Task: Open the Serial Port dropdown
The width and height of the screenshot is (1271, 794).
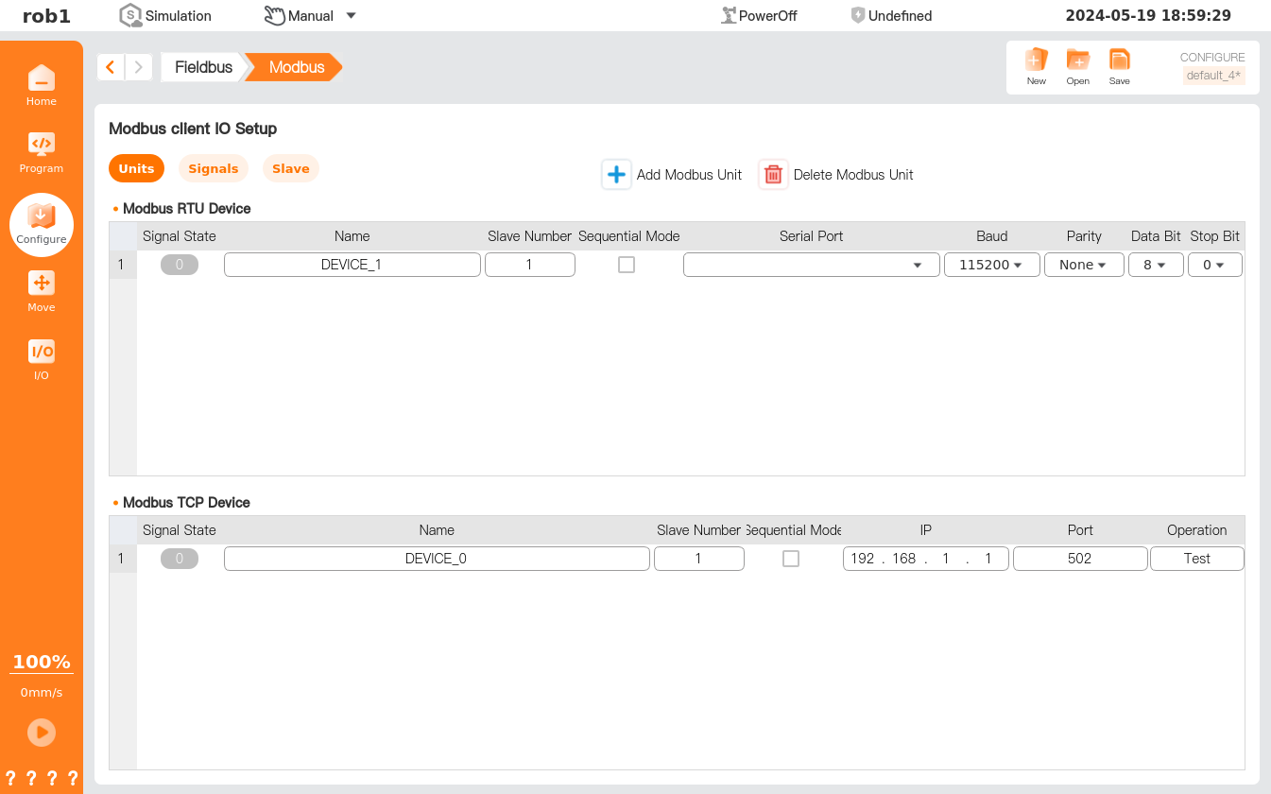Action: 811,266
